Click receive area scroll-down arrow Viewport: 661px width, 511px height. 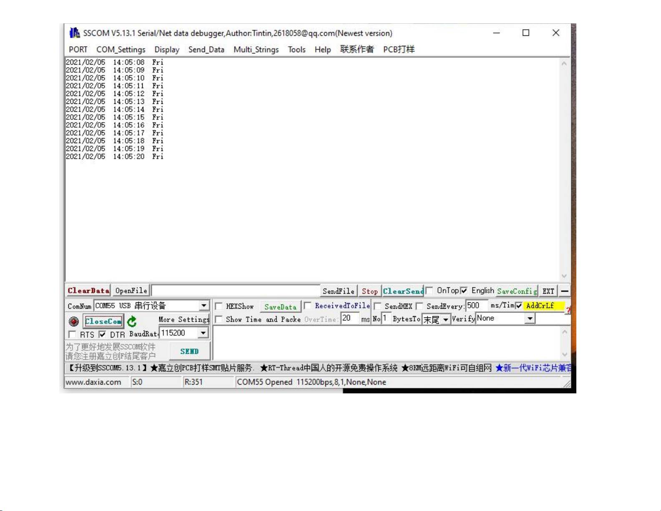[x=564, y=276]
